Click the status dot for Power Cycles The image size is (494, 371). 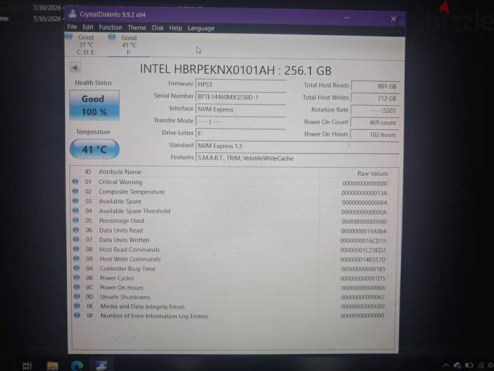pos(77,277)
